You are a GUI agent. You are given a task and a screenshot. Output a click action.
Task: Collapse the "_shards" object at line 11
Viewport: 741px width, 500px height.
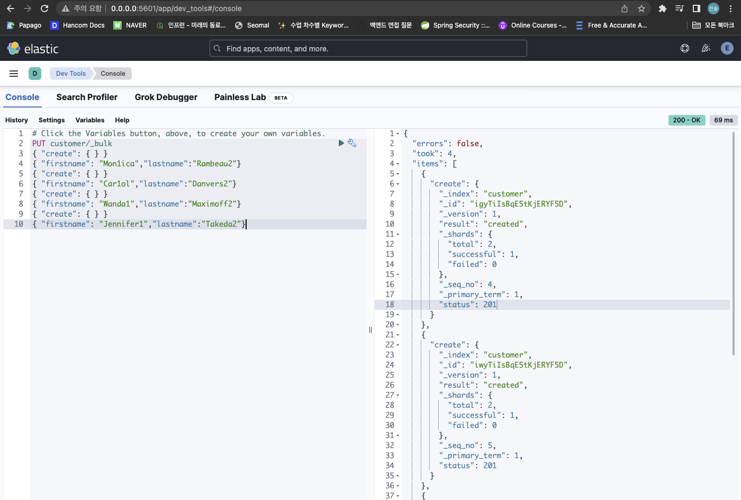[x=398, y=235]
